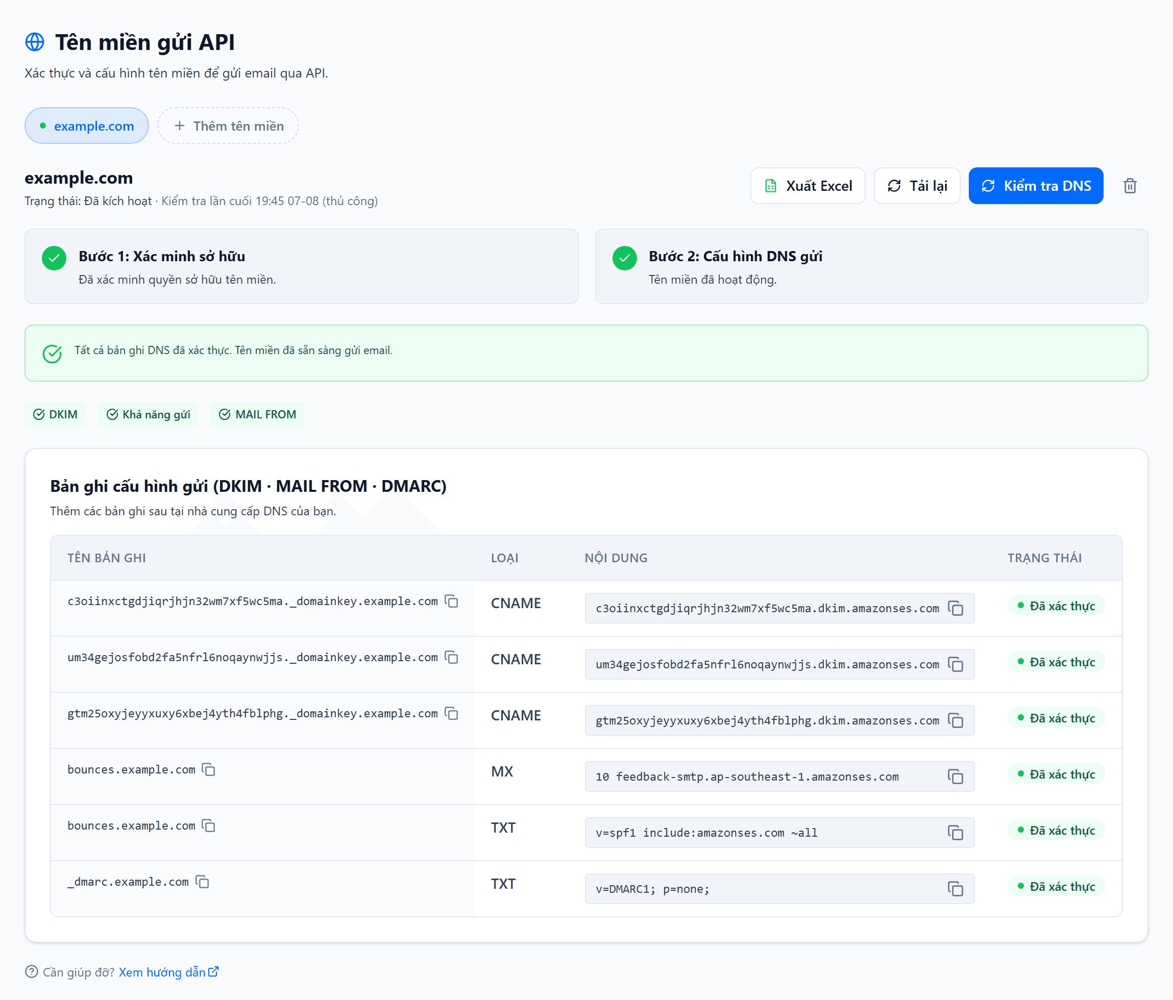Click the Trạng thái: Đã kích hoạt text

(88, 201)
